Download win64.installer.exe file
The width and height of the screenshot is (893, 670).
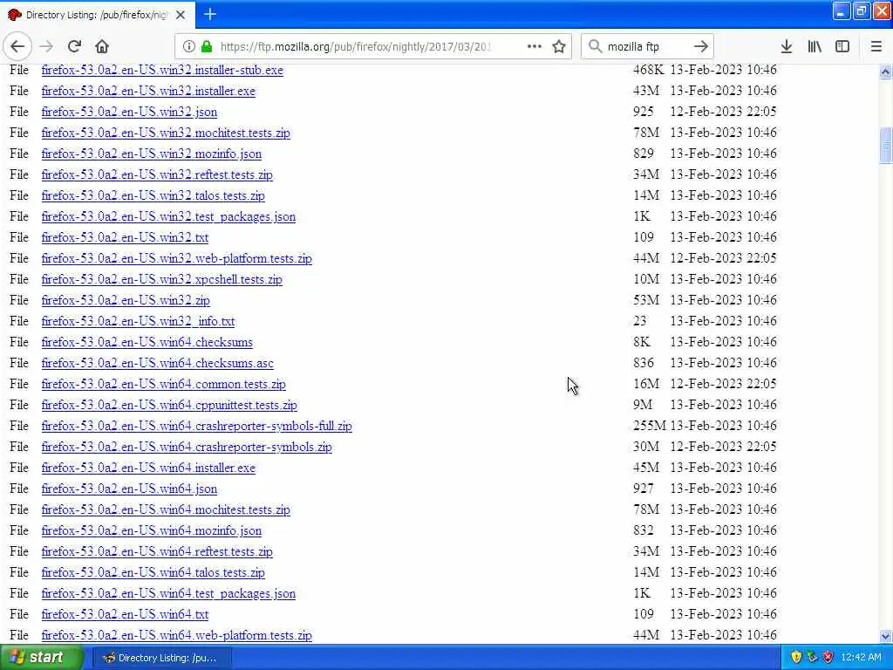[x=148, y=468]
